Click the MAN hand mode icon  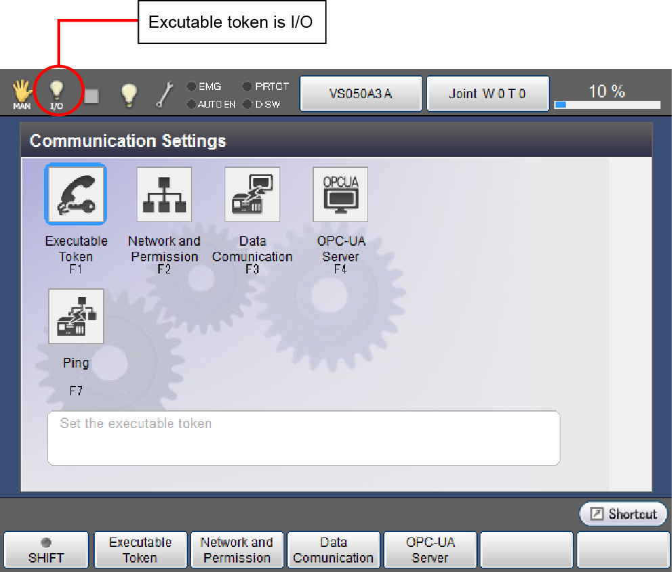coord(22,93)
